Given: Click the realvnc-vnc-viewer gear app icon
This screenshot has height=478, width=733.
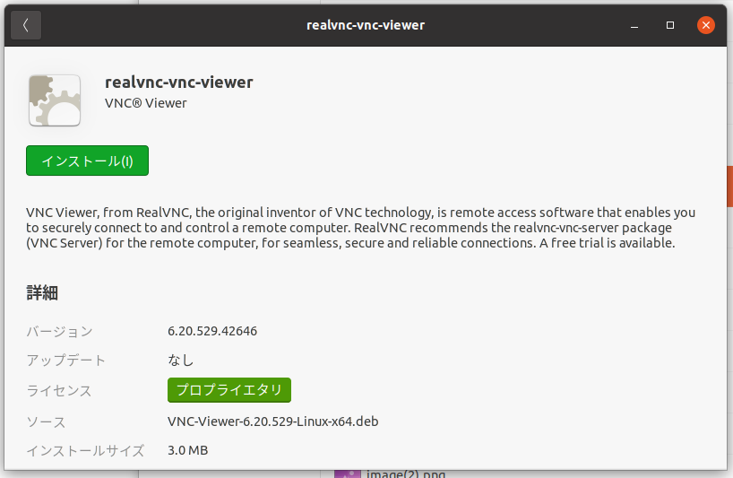Looking at the screenshot, I should pyautogui.click(x=55, y=100).
